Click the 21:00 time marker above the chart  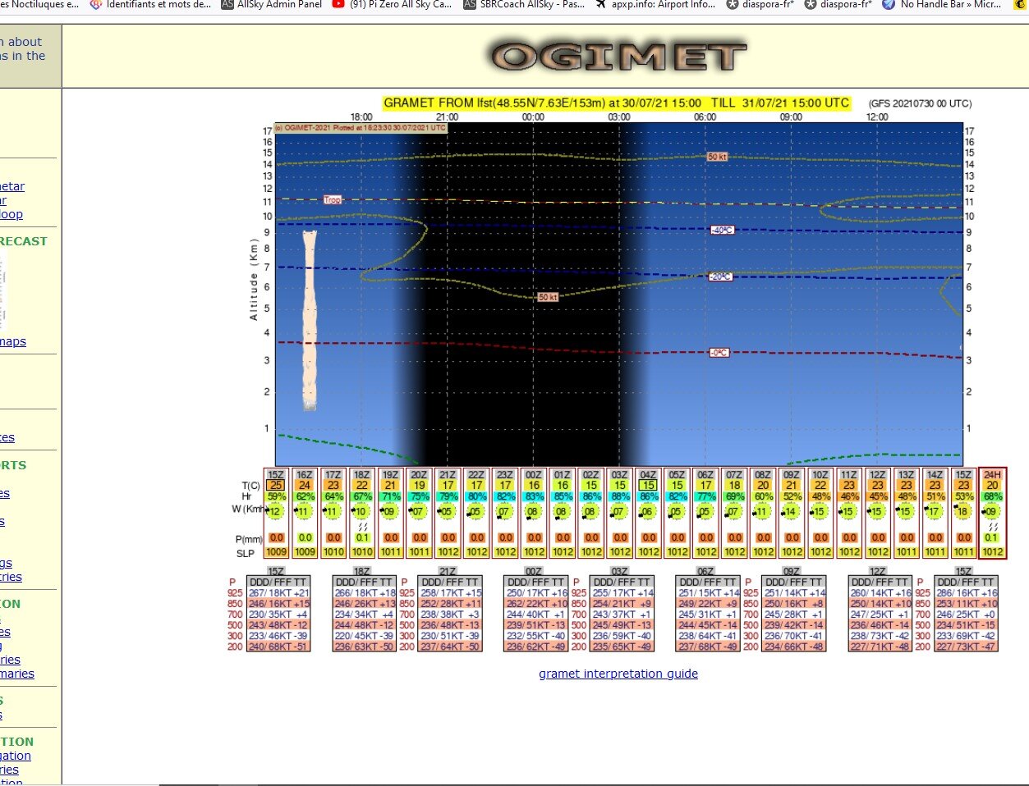tap(447, 117)
